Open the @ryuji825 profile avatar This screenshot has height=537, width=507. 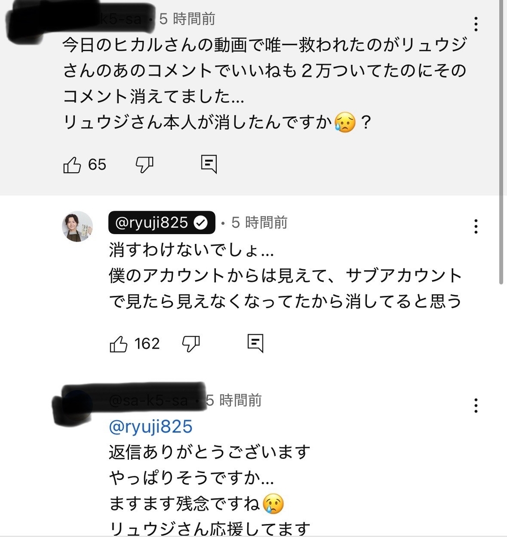click(x=77, y=226)
